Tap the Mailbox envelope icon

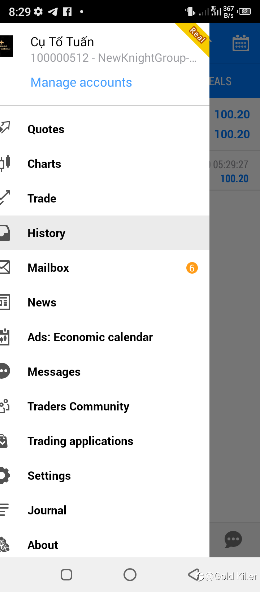[5, 267]
